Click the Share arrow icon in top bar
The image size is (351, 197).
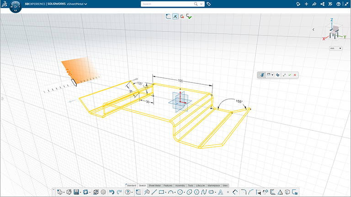coord(314,4)
